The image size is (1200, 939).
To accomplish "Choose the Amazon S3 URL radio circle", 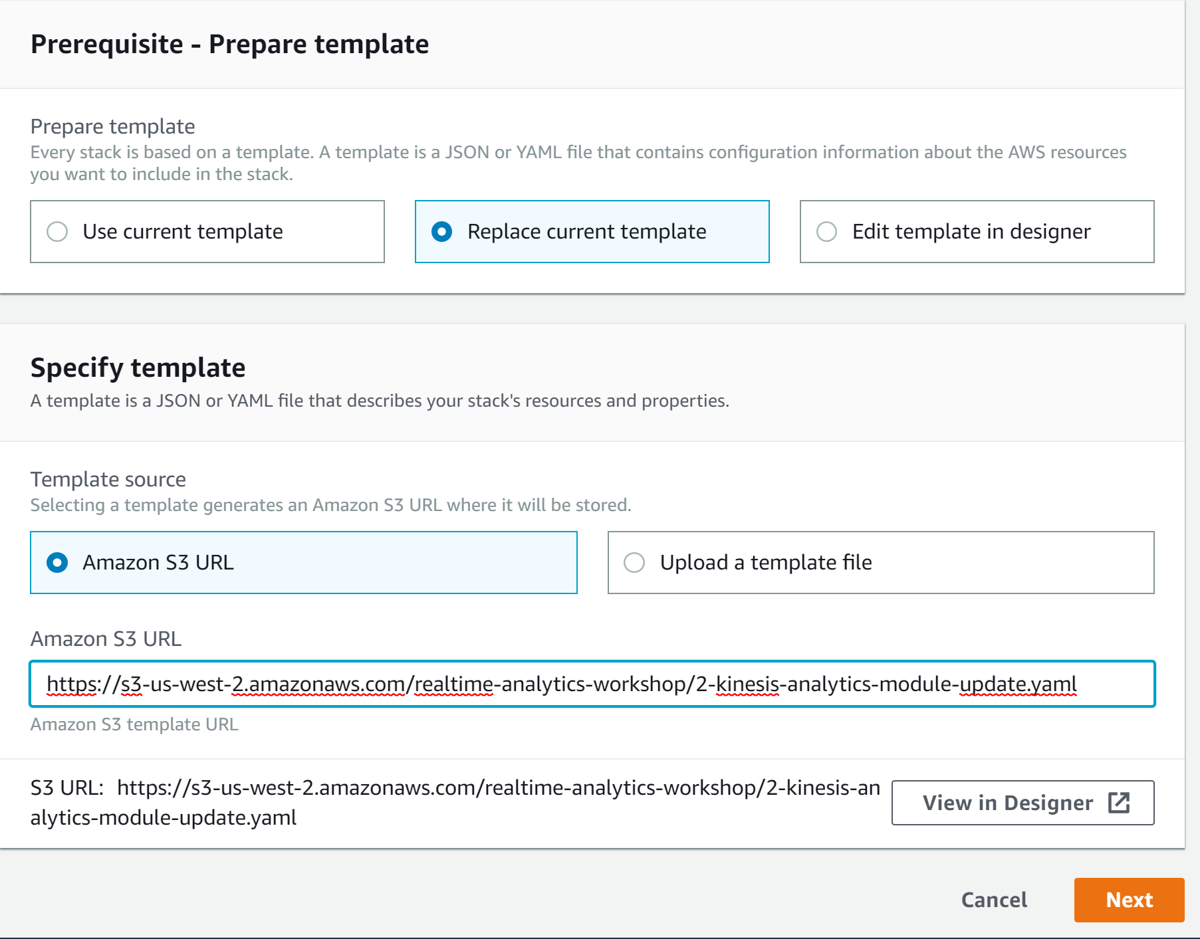I will pyautogui.click(x=57, y=563).
